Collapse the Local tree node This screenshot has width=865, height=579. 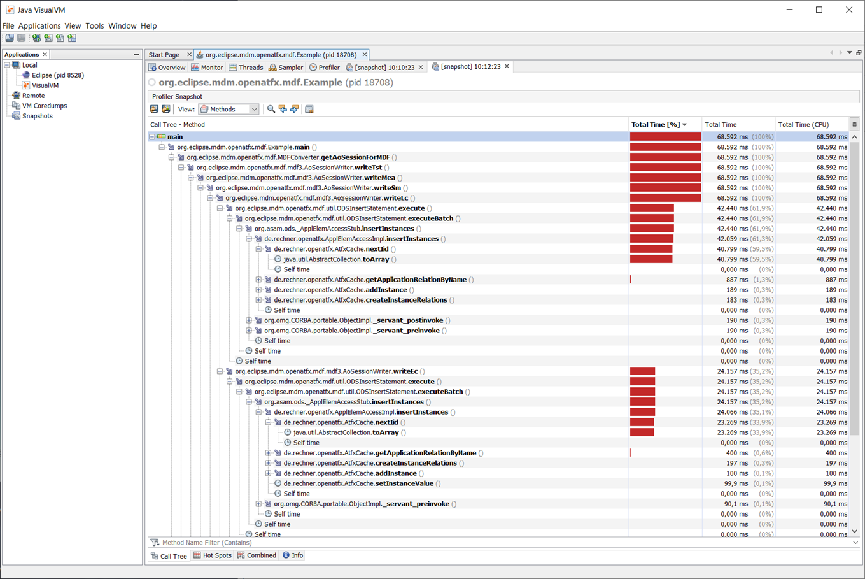(x=7, y=65)
